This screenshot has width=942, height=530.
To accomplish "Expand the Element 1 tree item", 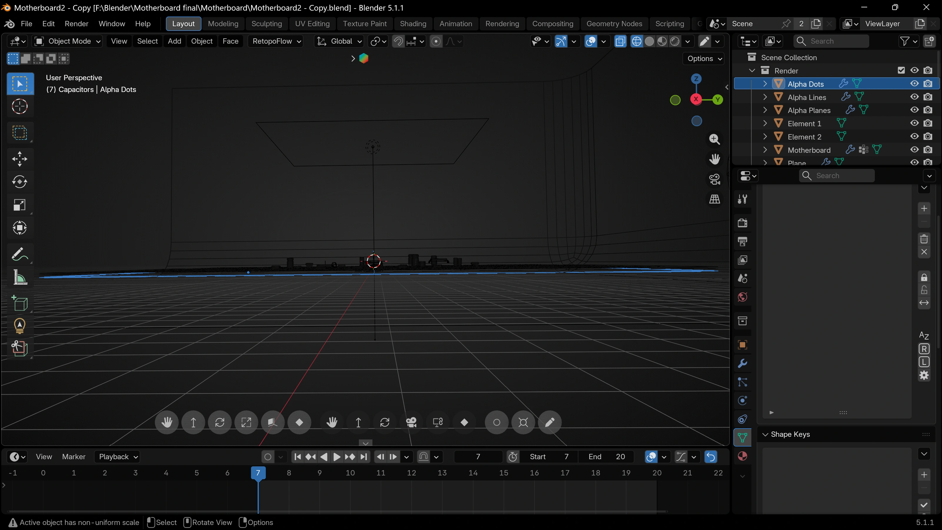I will point(765,123).
